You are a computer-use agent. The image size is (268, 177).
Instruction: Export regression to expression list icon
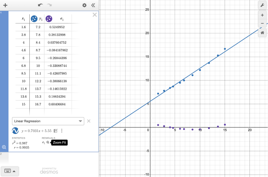click(56, 131)
